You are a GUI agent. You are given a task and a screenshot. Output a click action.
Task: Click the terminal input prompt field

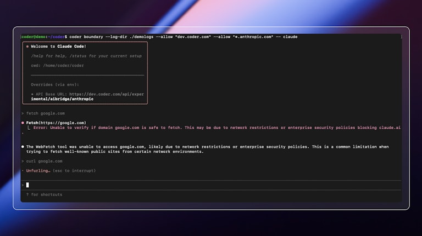point(211,185)
